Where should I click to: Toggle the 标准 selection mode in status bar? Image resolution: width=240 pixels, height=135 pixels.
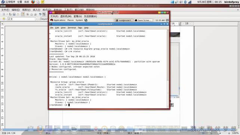tap(136, 133)
